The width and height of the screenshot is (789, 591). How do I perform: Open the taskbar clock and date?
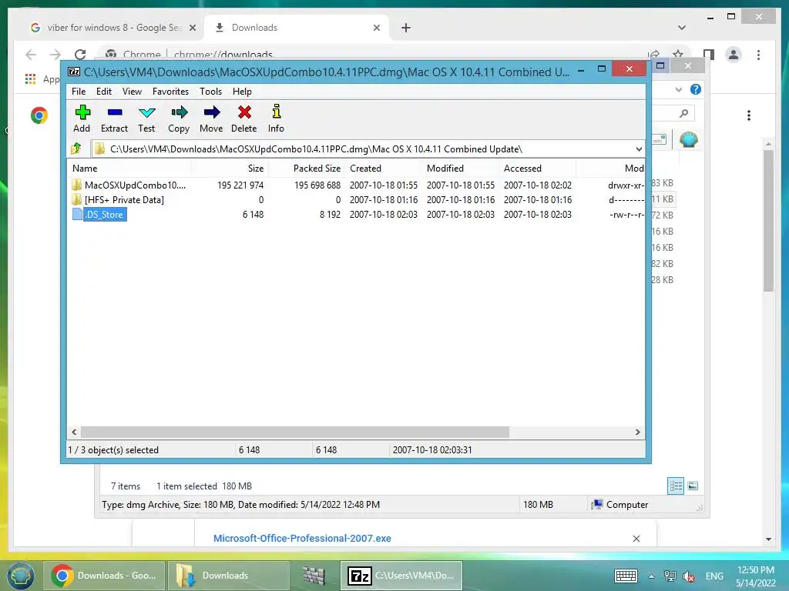coord(755,576)
